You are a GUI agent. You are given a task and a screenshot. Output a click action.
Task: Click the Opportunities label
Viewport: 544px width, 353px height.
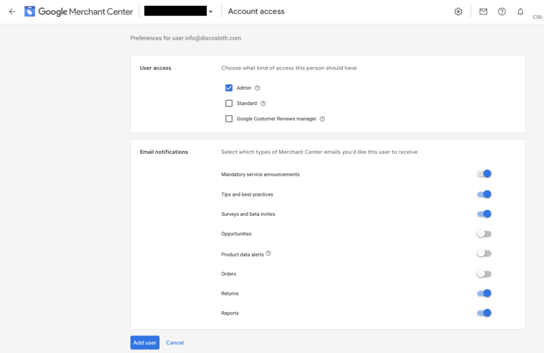click(x=236, y=234)
